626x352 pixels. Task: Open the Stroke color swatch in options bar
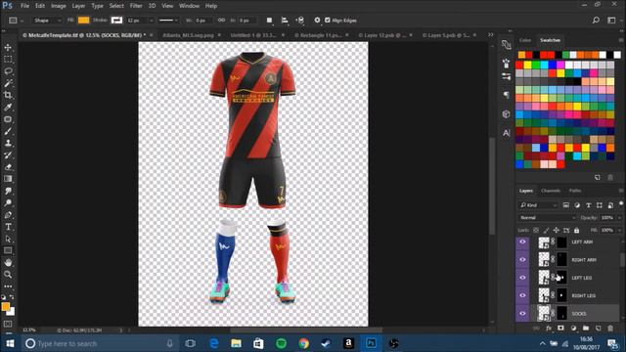116,20
